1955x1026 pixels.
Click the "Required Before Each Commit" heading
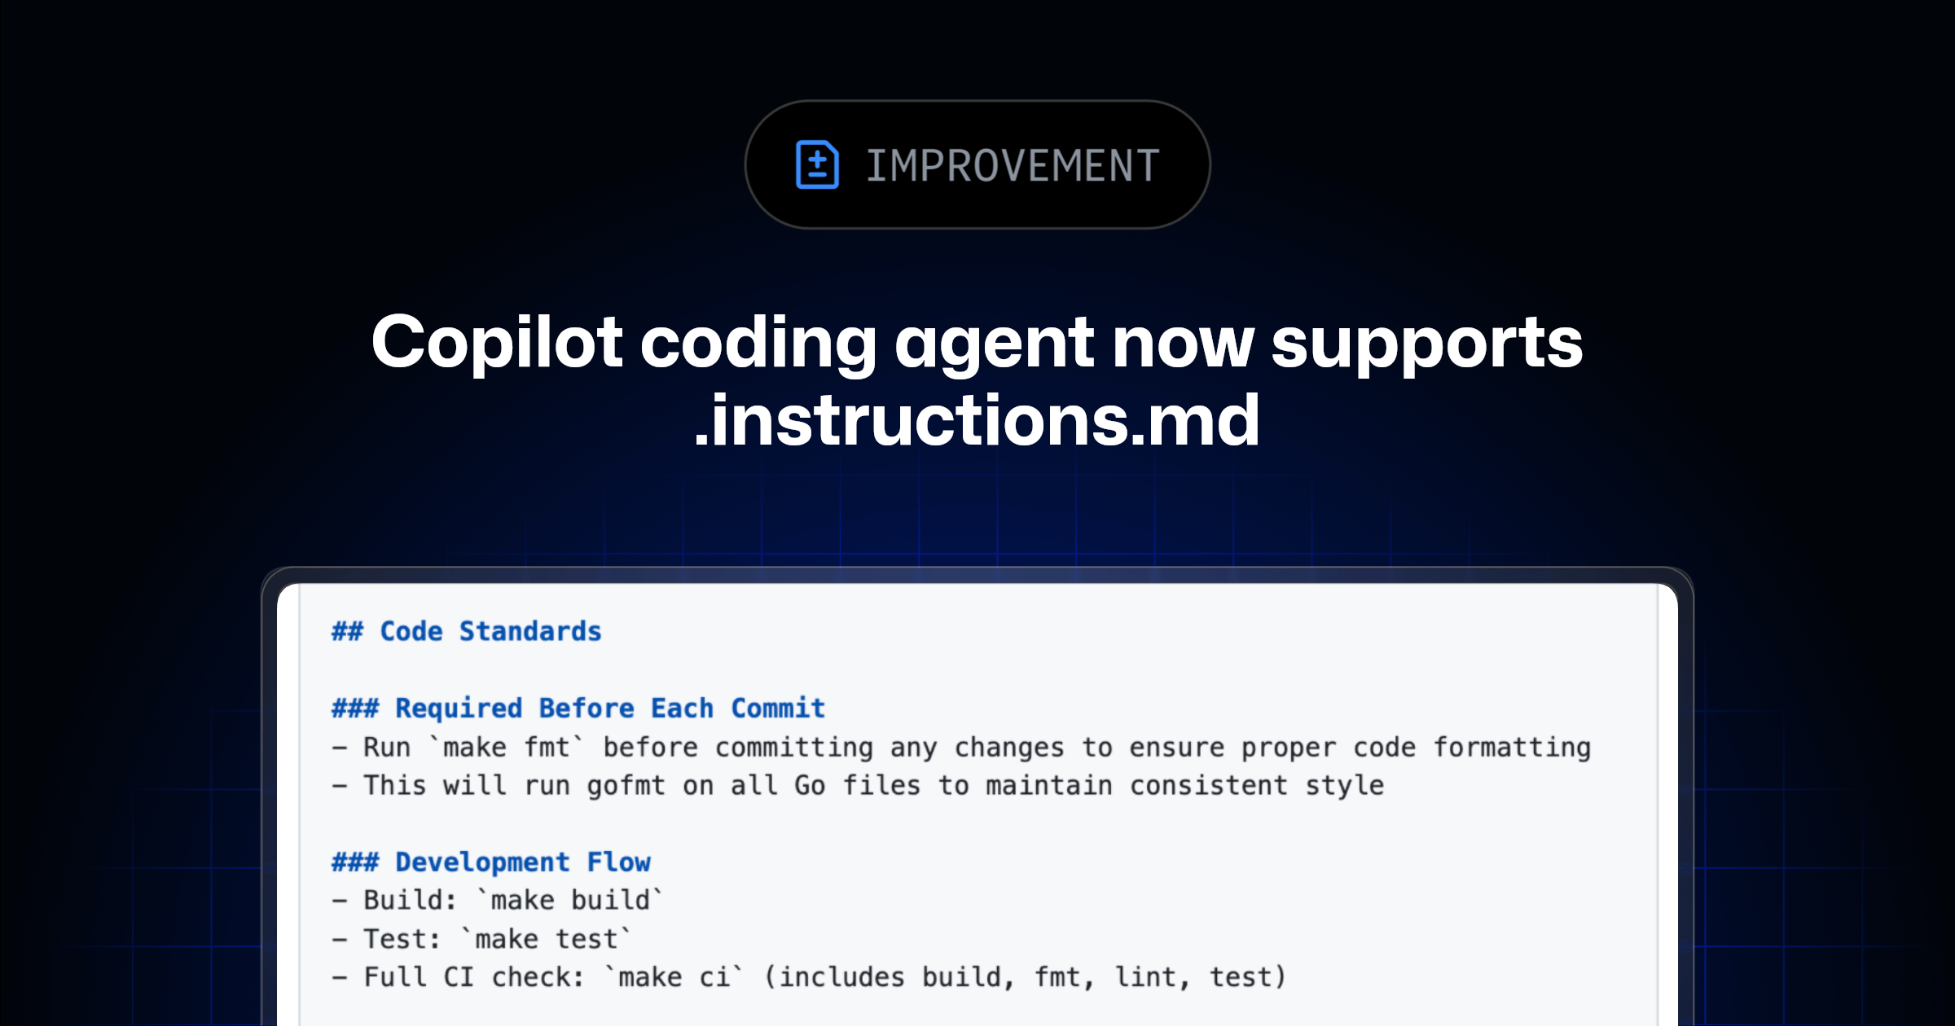(610, 708)
